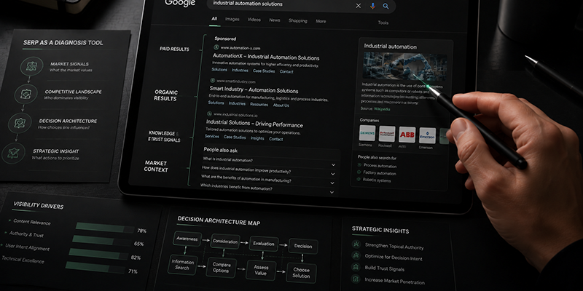This screenshot has width=583, height=291.
Task: Open the Rockwell Automation company logo
Action: click(x=387, y=134)
